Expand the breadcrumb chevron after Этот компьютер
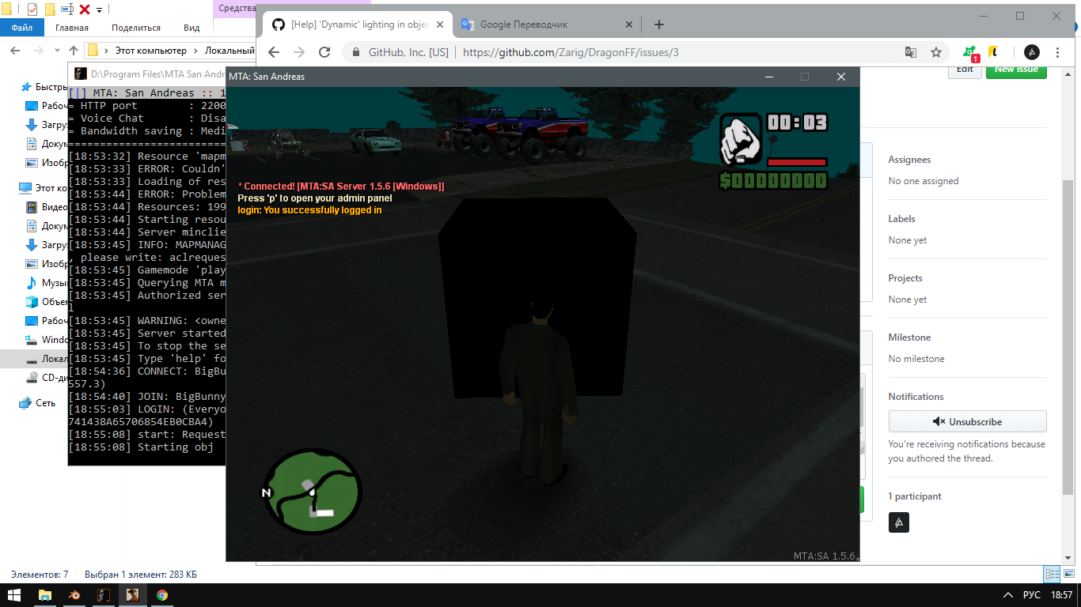The width and height of the screenshot is (1081, 607). click(x=195, y=50)
